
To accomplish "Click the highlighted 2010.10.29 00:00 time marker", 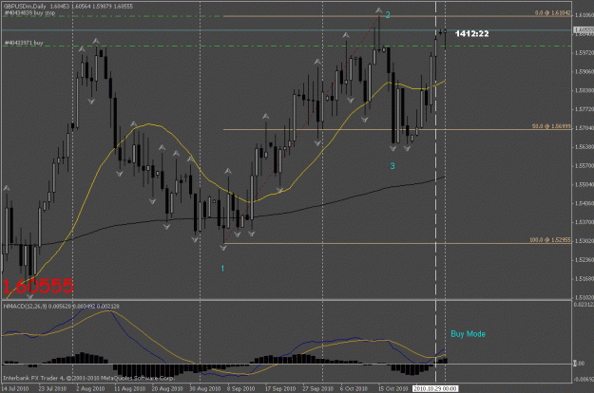I will pos(435,388).
